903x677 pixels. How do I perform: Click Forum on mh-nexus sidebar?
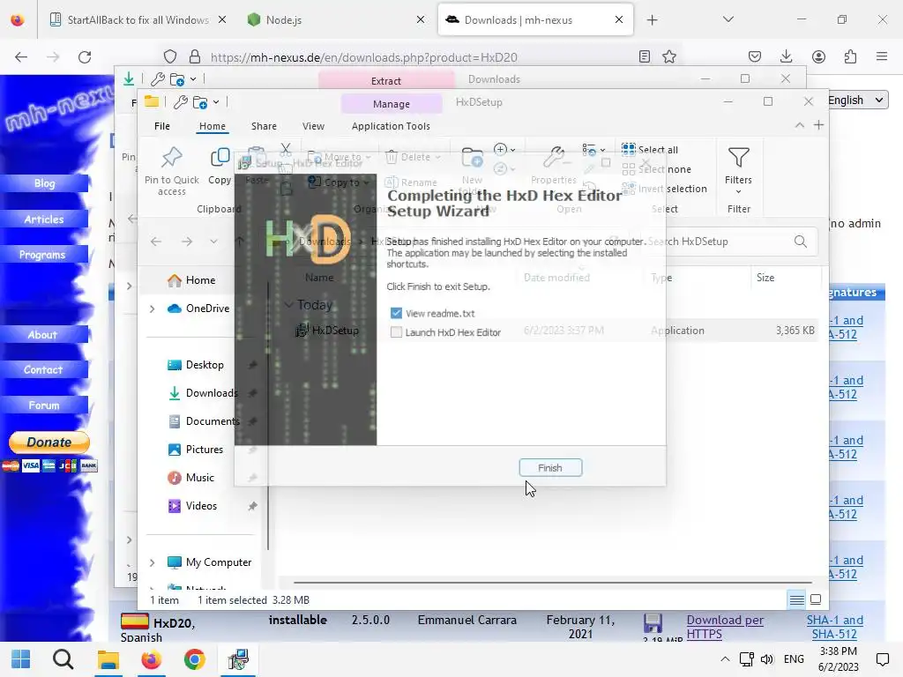tap(44, 405)
